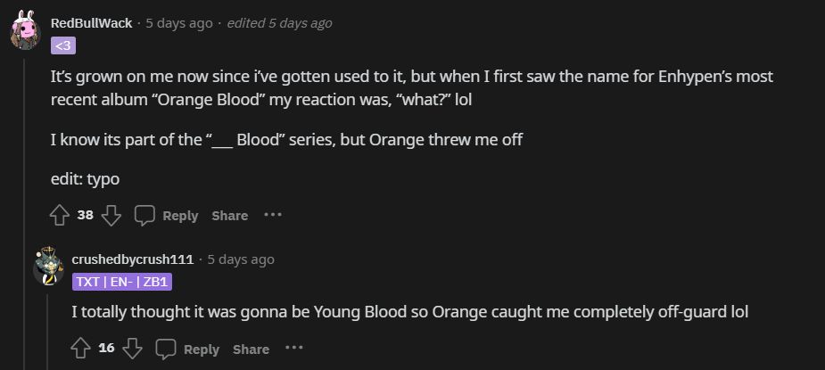Click the 'TXT | EN- | ZB1' flair
Viewport: 825px width, 370px height.
122,282
